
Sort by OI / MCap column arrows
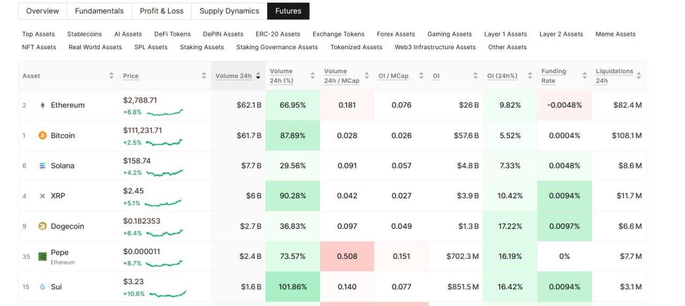421,76
